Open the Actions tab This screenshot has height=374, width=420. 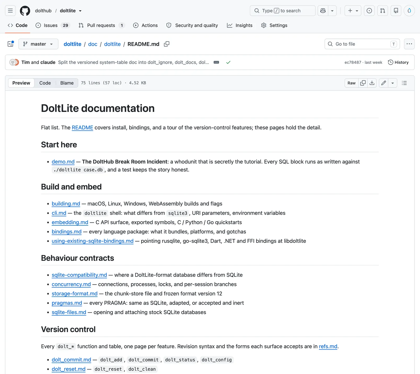145,25
